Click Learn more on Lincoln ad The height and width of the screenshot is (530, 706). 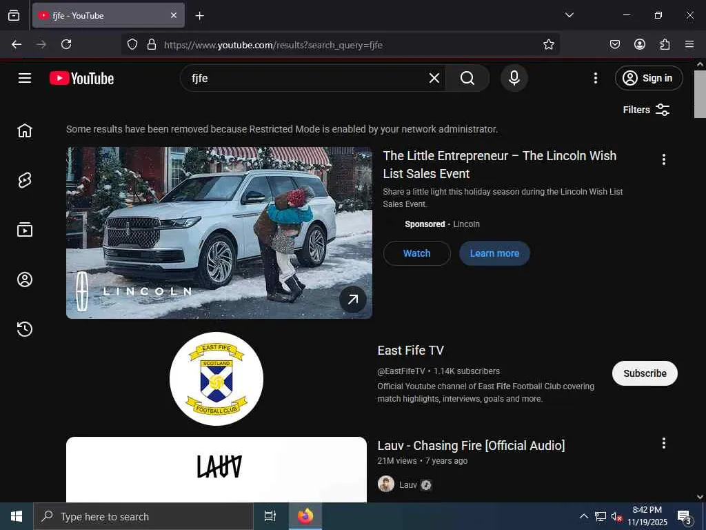pos(494,253)
